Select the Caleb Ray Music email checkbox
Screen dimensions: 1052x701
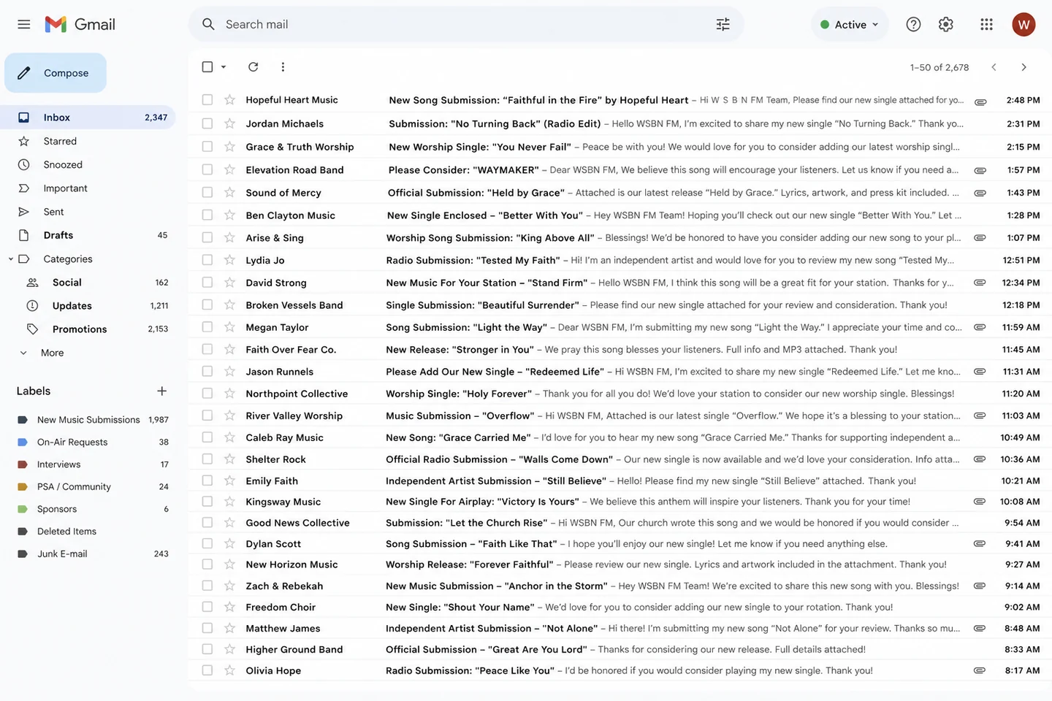click(207, 437)
